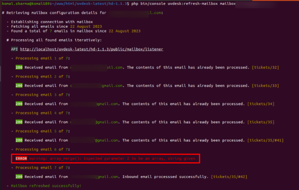299x190 pixels.
Task: Click the [tickets/32] reference
Action: click(265, 68)
